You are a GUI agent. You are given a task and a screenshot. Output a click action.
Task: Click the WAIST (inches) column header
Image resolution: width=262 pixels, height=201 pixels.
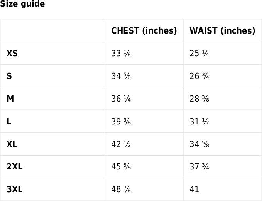222,31
